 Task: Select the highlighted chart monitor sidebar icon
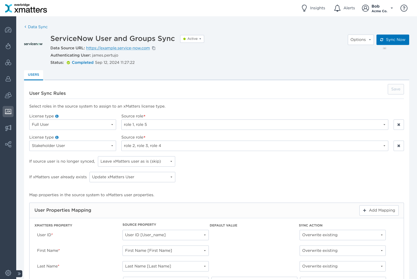tap(8, 112)
